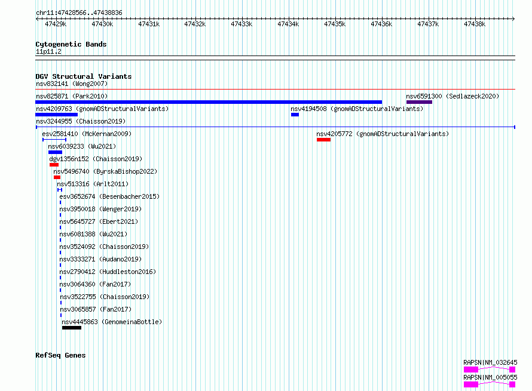Screen dimensions: 532x391
Task: Open nsv6591300 (Sedlazeck2020) label
Action: (452, 96)
